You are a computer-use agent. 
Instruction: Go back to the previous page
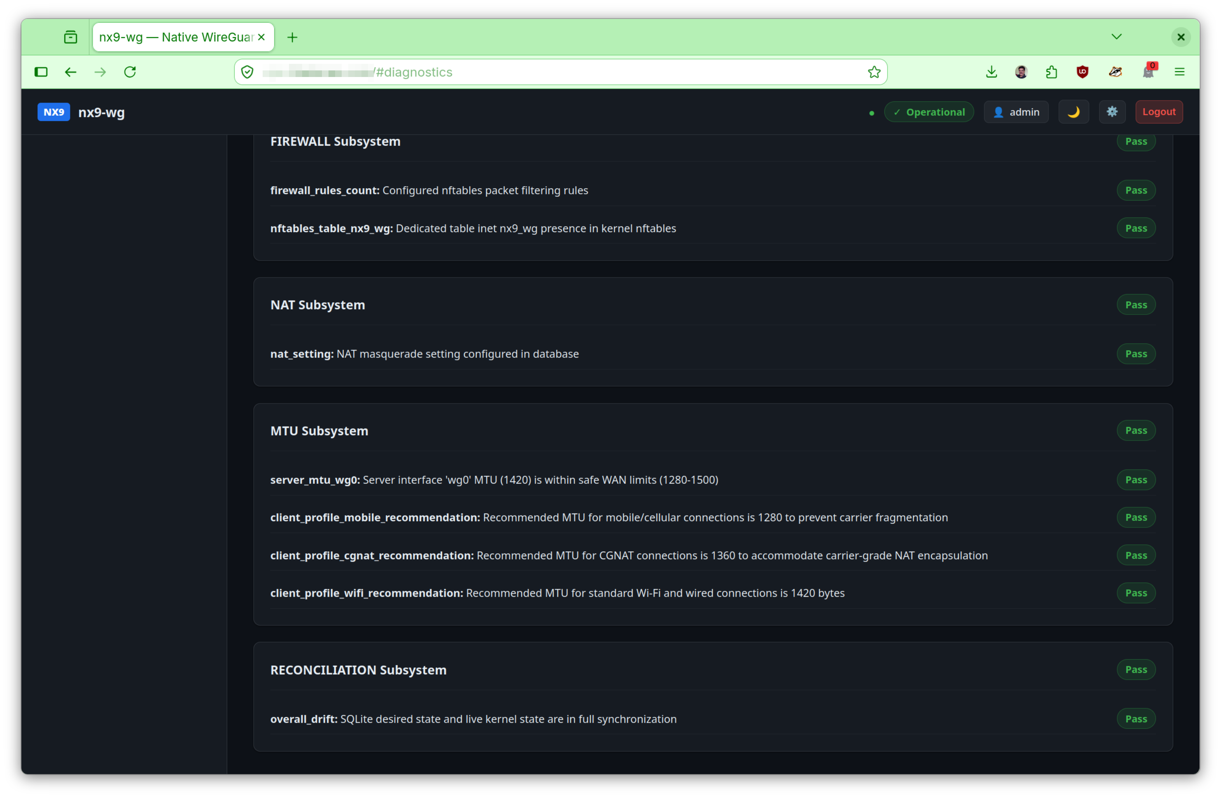(70, 72)
